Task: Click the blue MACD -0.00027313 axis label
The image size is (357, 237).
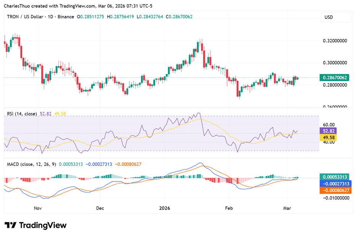Action: [x=335, y=183]
